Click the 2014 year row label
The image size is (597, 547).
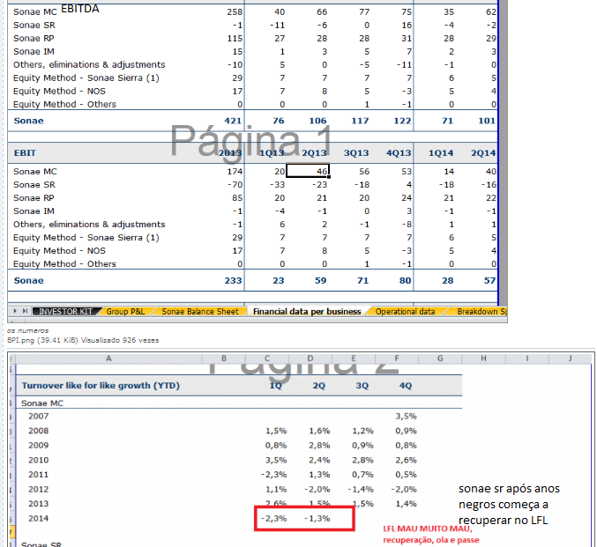tap(39, 519)
